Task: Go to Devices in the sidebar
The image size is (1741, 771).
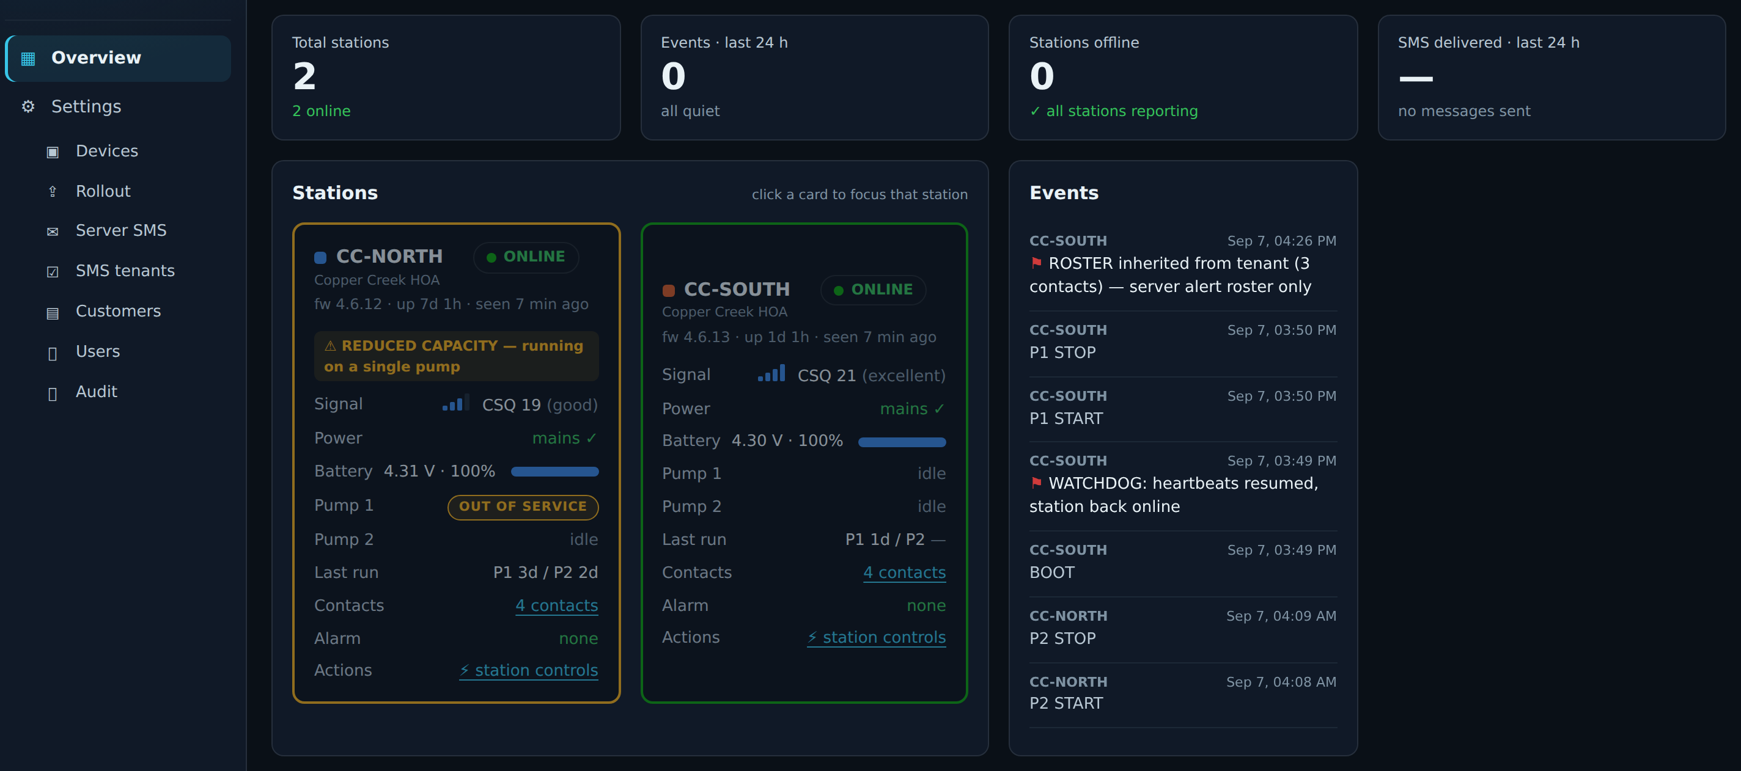Action: 107,152
